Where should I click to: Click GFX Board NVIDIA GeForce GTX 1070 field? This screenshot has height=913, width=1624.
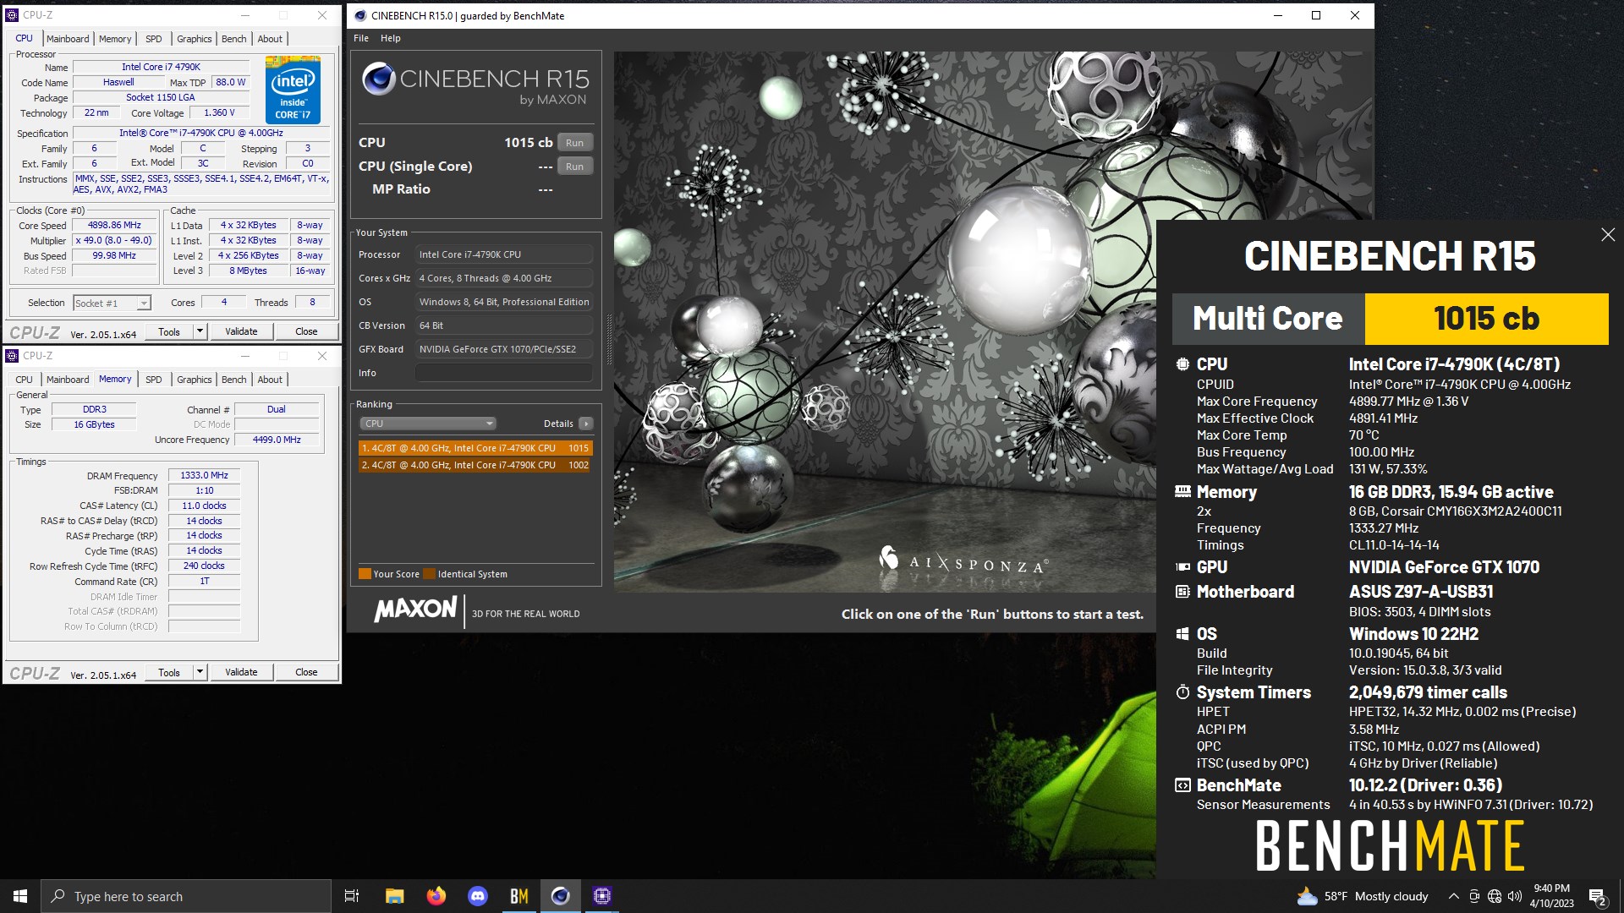[504, 349]
